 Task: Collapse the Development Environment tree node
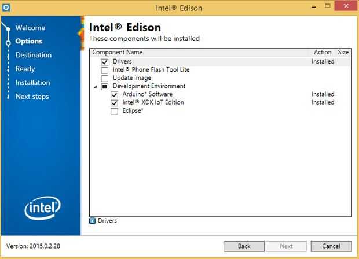coord(95,87)
